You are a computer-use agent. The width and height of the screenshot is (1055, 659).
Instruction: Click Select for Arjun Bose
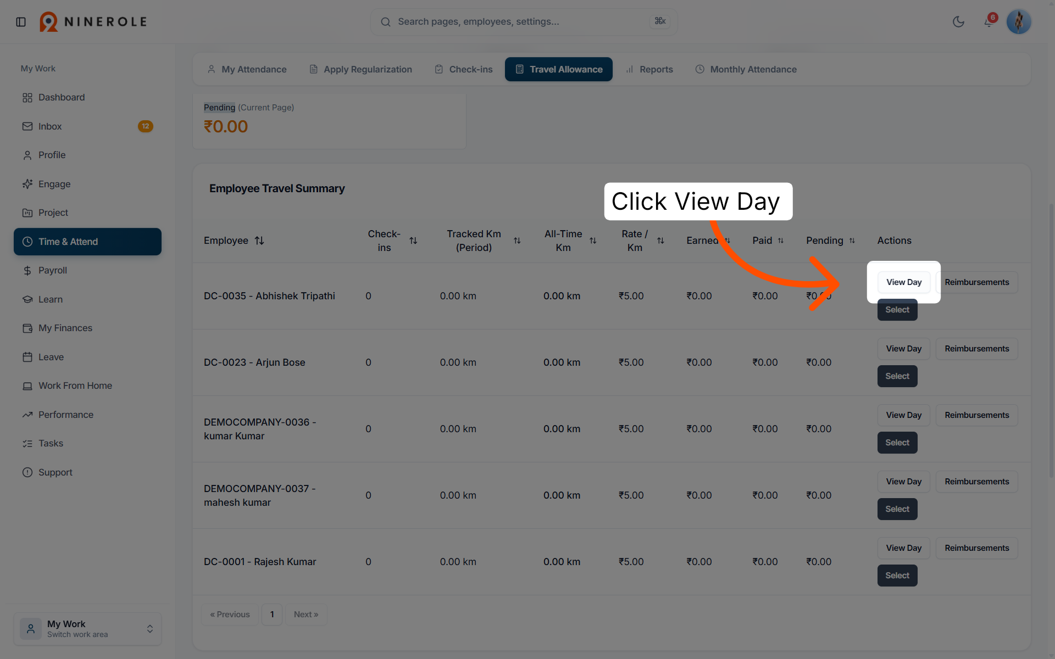897,376
